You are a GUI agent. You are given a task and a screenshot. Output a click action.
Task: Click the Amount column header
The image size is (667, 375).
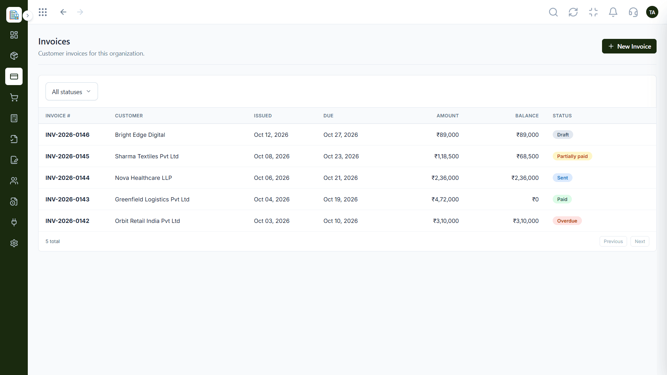click(x=447, y=116)
